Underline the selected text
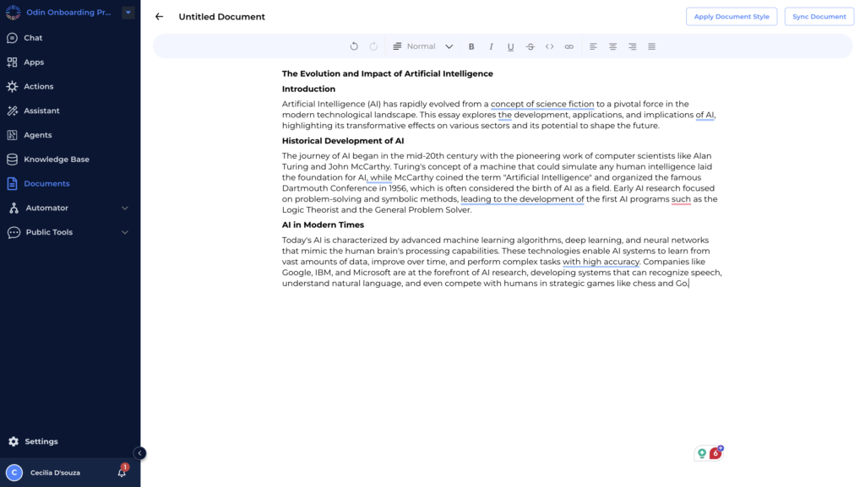This screenshot has width=865, height=487. point(510,46)
